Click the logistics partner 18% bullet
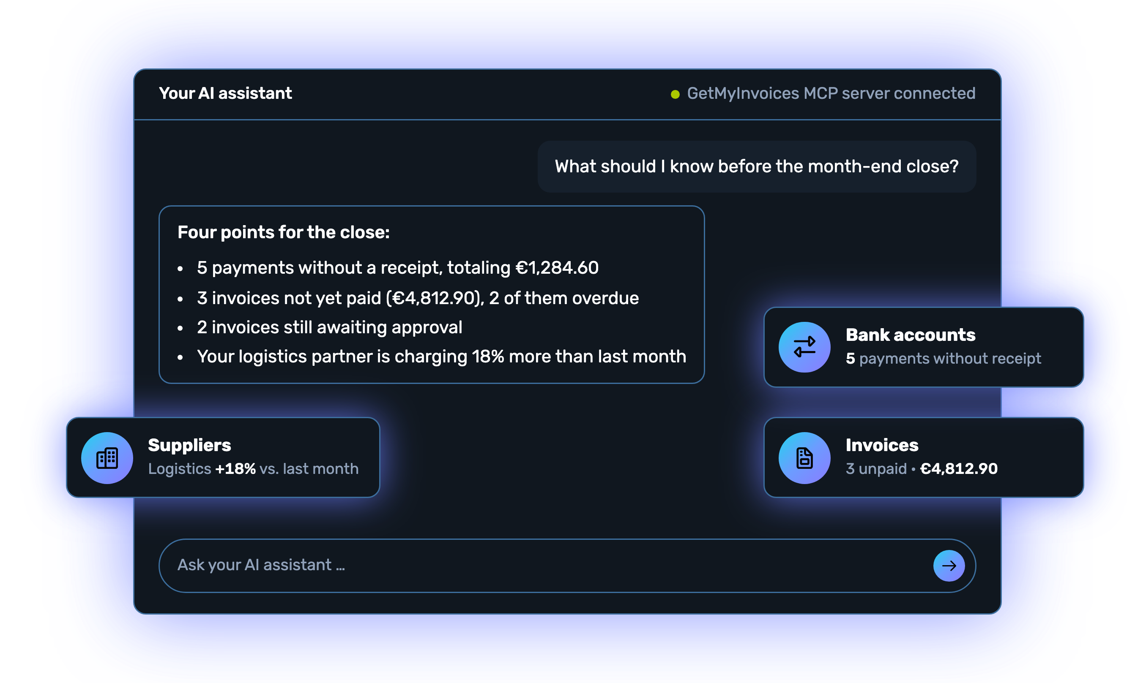This screenshot has height=683, width=1135. 441,356
